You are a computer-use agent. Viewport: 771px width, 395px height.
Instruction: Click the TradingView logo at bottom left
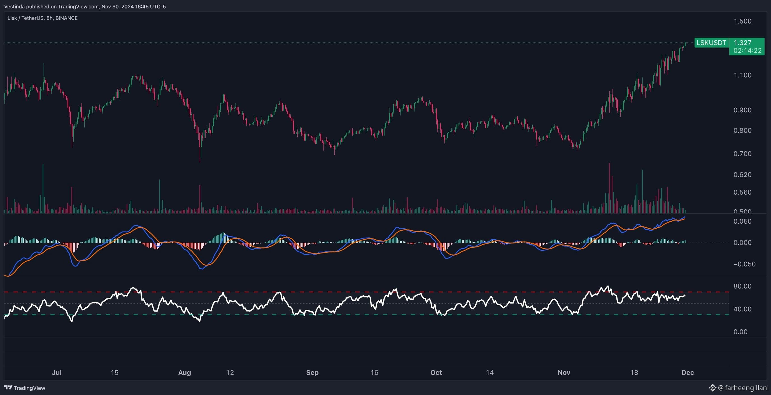point(25,388)
